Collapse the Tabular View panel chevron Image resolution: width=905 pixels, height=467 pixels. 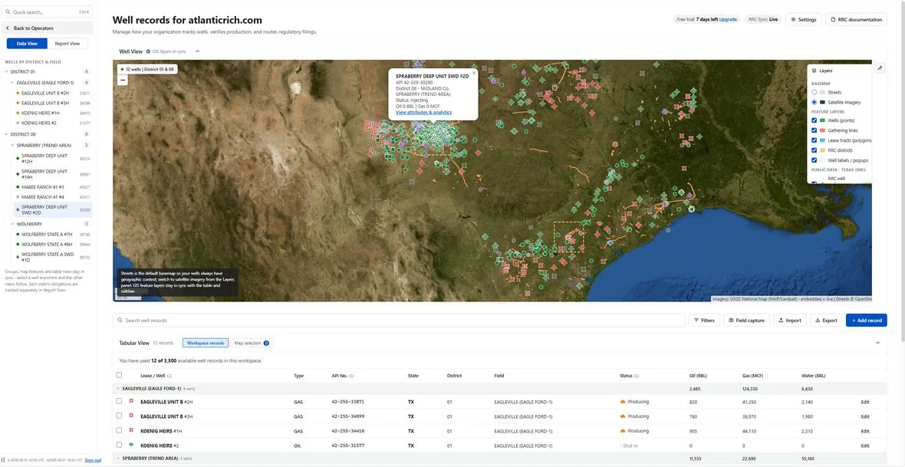878,343
